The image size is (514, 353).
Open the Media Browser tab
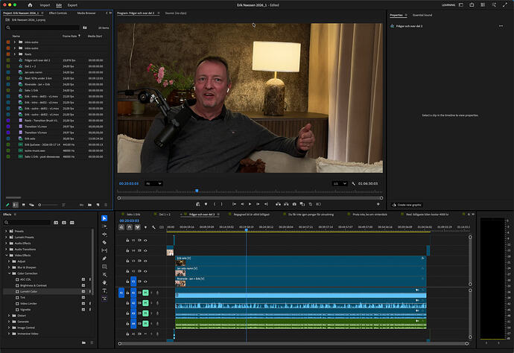point(86,13)
